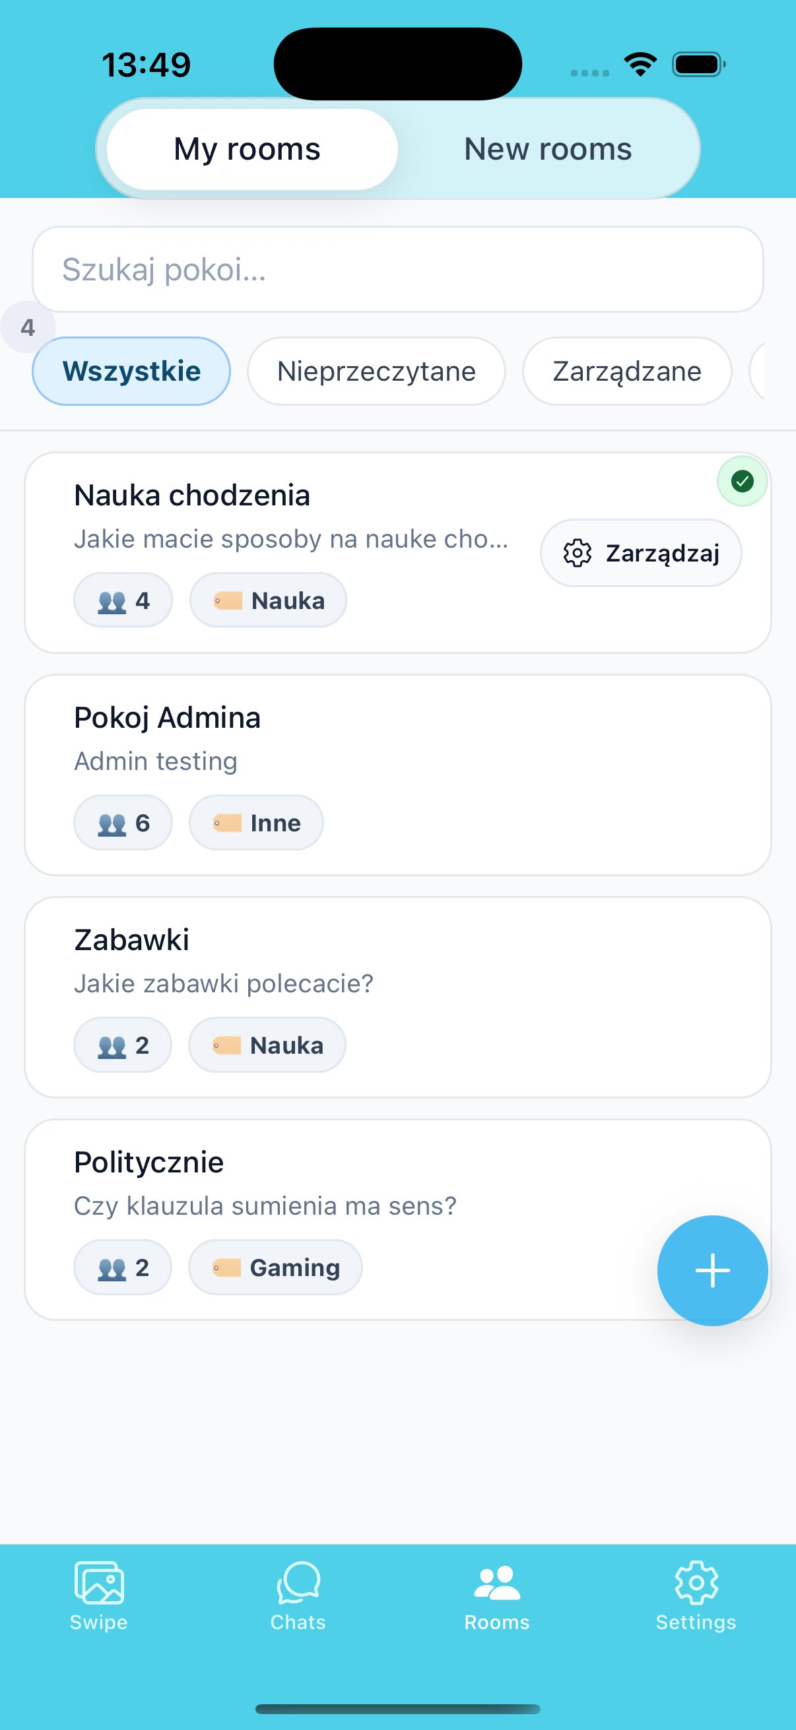Open Settings gear in bottom bar
The image size is (796, 1730).
point(696,1582)
